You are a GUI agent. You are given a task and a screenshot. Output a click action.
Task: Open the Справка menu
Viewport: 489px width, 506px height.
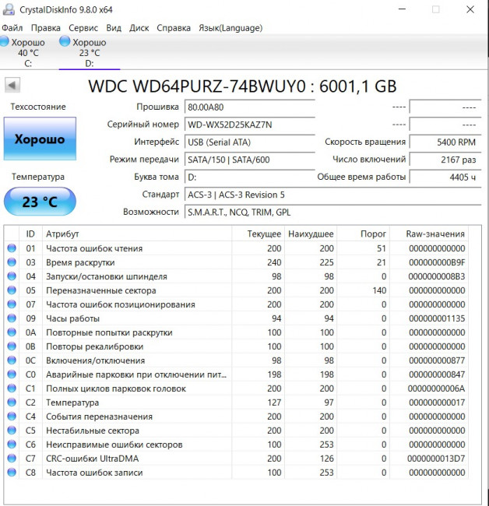point(174,28)
